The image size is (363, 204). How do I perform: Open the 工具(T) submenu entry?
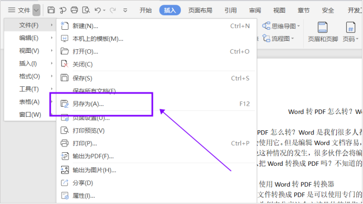pos(30,89)
